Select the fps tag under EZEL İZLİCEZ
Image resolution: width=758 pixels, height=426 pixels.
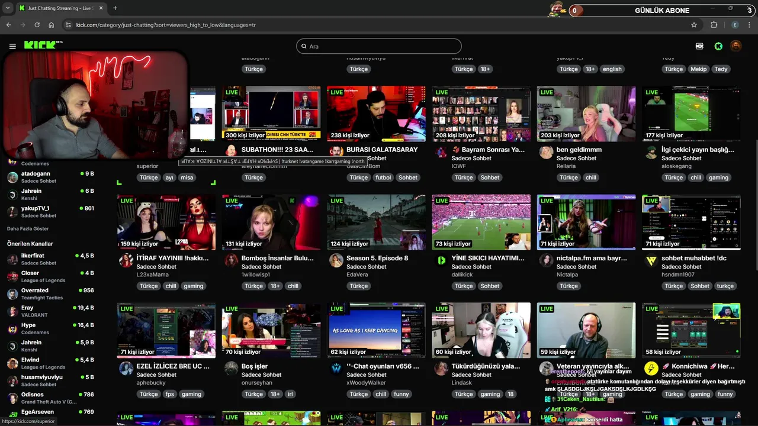coord(170,394)
